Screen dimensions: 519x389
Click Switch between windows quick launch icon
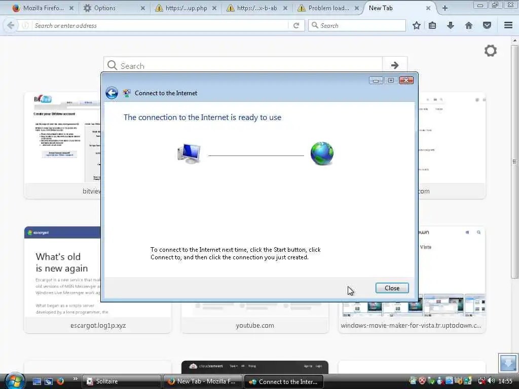pos(49,381)
